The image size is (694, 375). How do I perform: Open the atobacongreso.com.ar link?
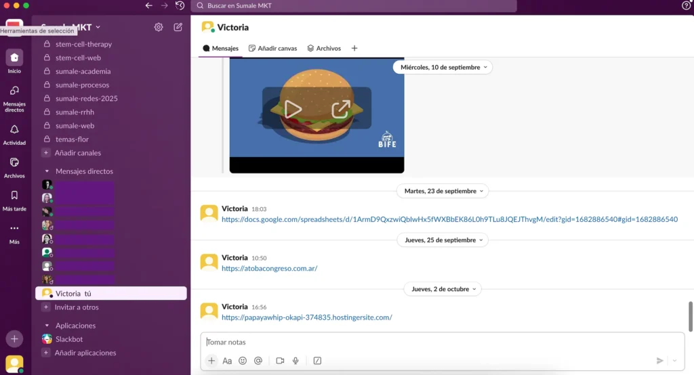pos(269,268)
